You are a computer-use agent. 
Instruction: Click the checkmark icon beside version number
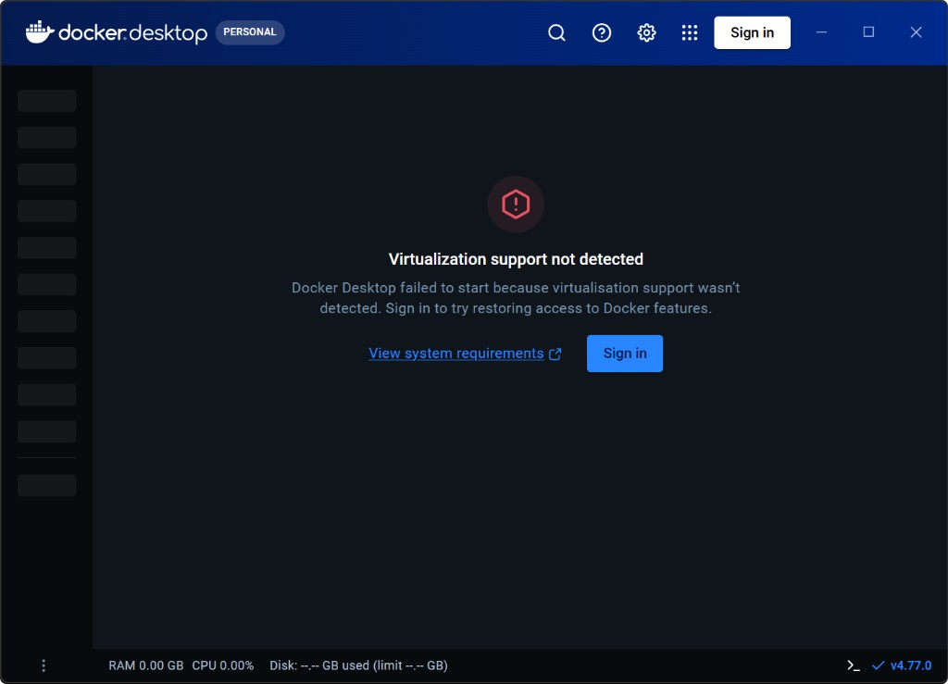coord(878,665)
